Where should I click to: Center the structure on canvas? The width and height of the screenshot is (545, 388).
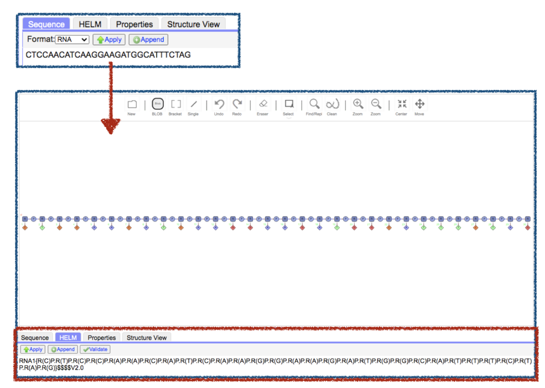pos(401,104)
